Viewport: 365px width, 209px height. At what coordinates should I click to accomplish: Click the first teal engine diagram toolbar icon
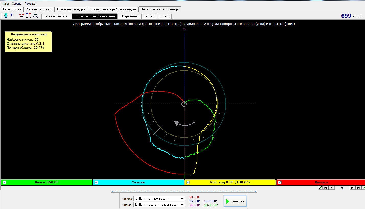click(5, 16)
